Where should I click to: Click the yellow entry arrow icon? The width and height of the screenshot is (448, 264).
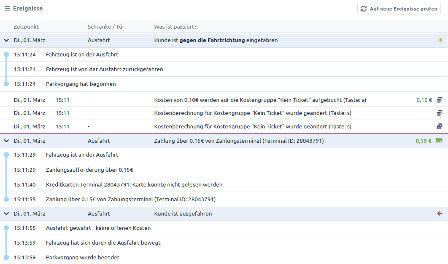coord(440,40)
